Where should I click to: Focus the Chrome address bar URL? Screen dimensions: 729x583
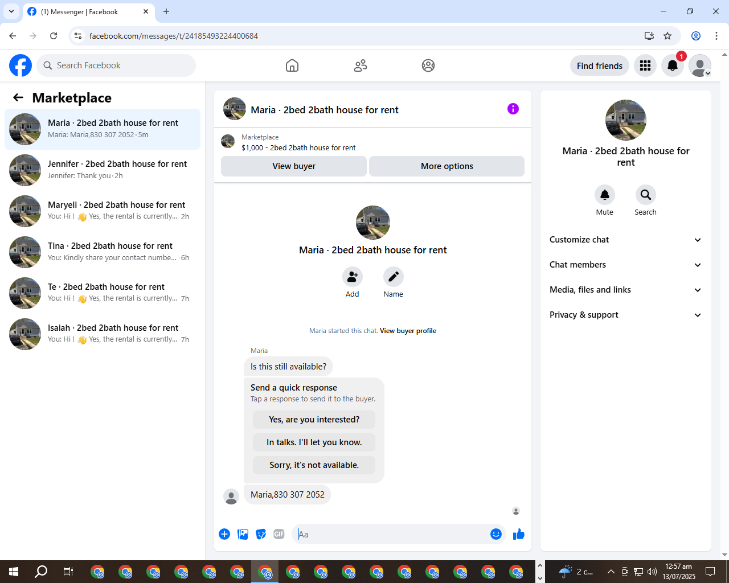coord(174,36)
